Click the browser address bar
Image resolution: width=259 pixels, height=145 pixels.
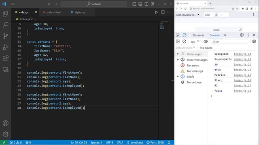pyautogui.click(x=210, y=8)
